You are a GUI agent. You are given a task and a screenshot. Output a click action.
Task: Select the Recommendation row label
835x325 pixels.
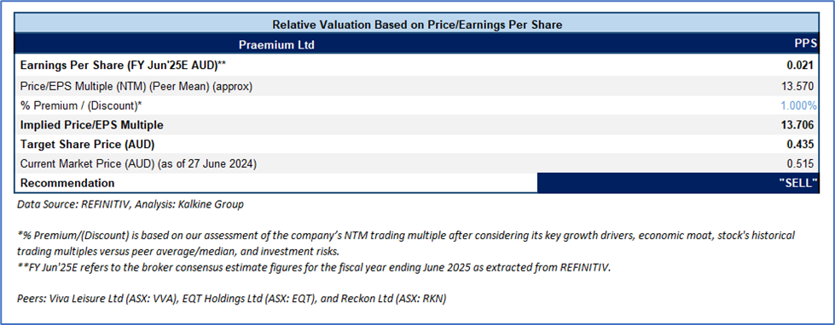[x=67, y=183]
